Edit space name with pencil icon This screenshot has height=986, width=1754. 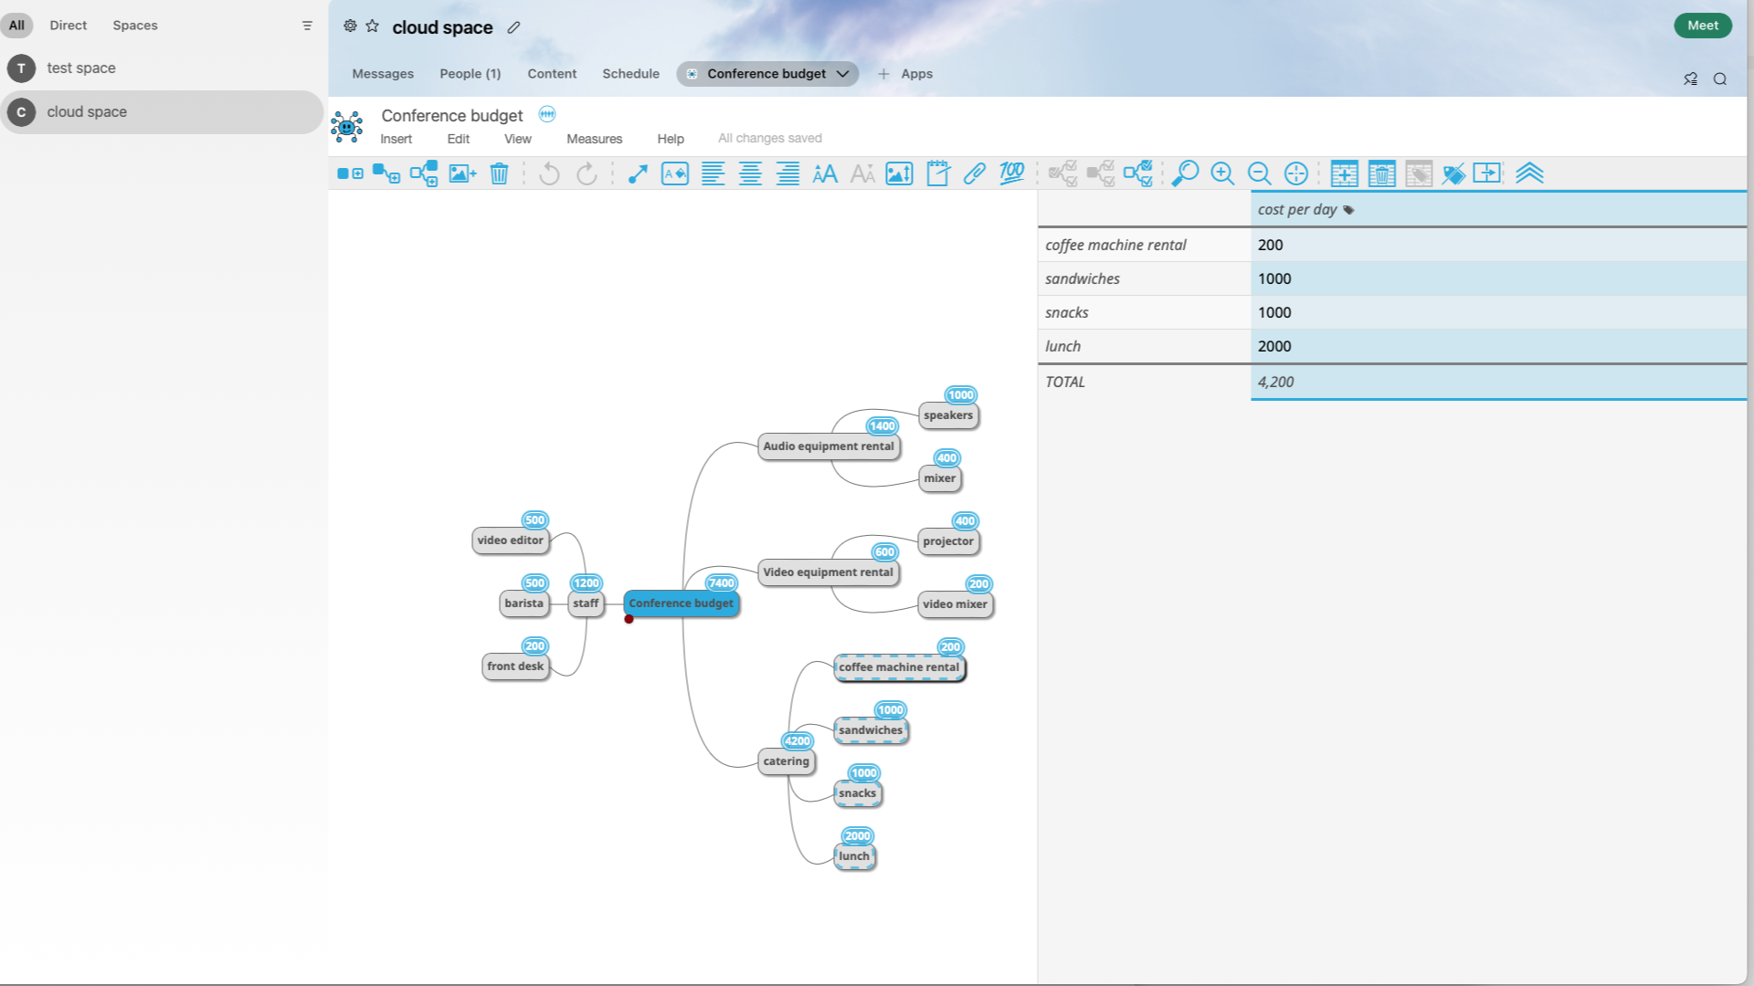tap(514, 27)
